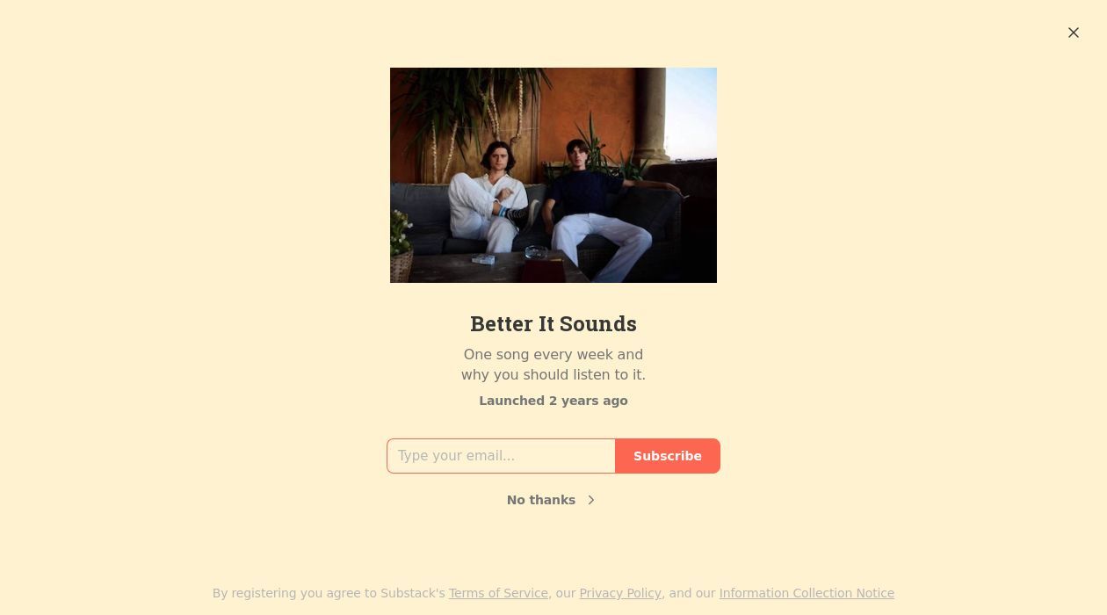Click the word 'Substack's' in the footer
Viewport: 1107px width, 615px height.
pyautogui.click(x=413, y=593)
